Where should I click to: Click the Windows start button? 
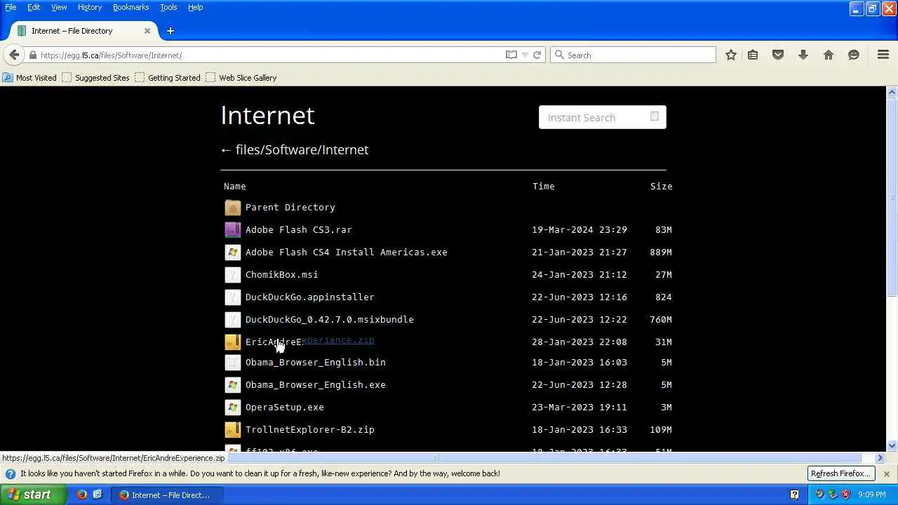[33, 494]
